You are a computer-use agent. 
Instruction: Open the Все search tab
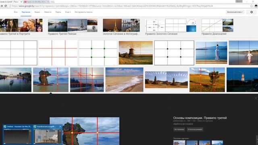pos(16,12)
